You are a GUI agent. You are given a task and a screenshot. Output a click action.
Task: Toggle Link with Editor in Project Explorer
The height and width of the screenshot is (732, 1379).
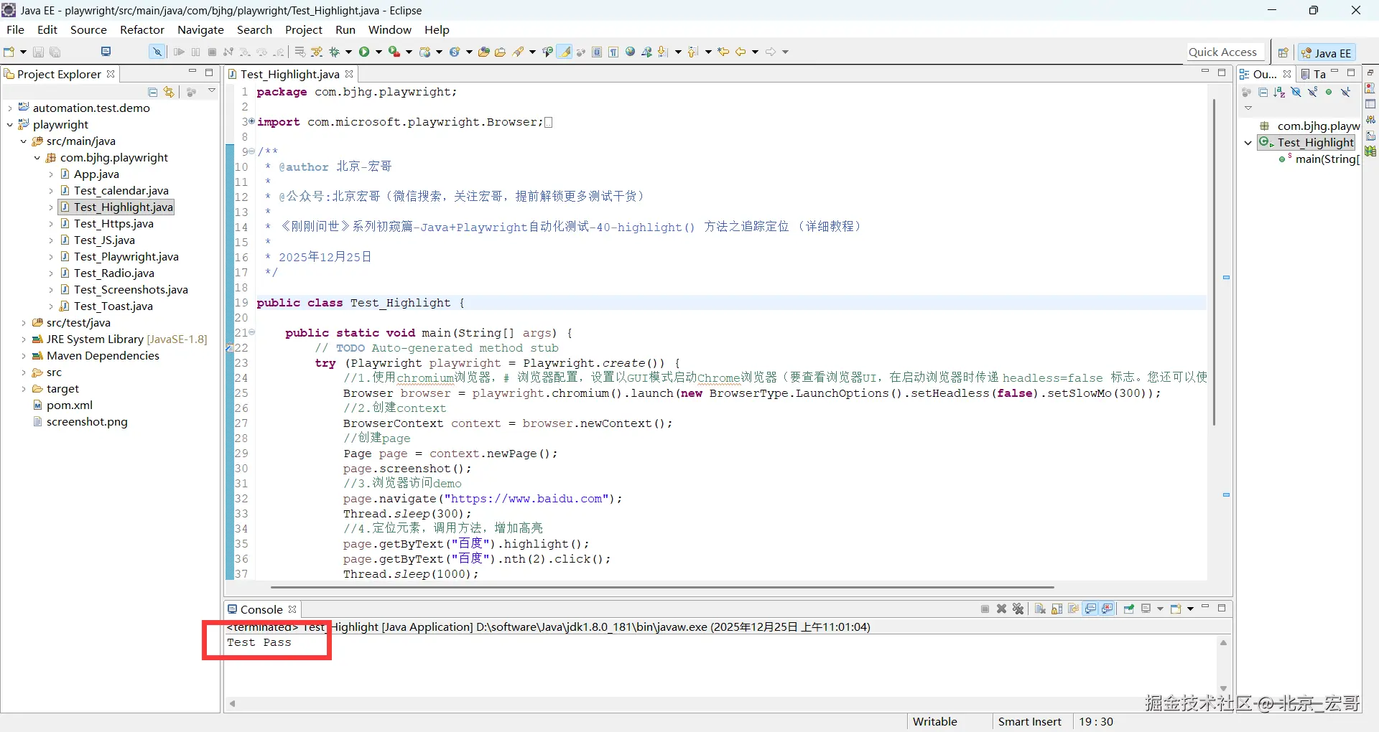169,92
